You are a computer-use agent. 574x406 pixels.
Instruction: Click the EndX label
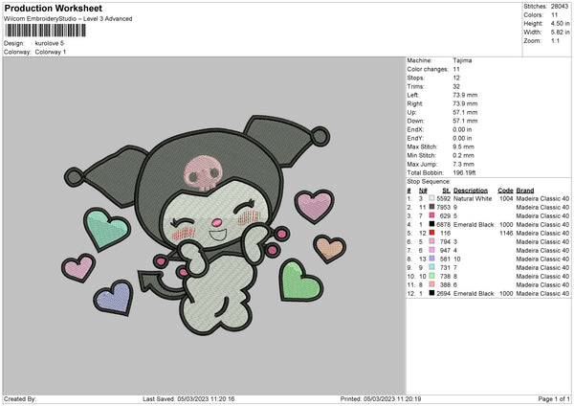[415, 129]
